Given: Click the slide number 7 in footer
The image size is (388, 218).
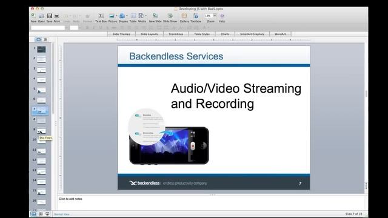Looking at the screenshot, I should click(300, 183).
